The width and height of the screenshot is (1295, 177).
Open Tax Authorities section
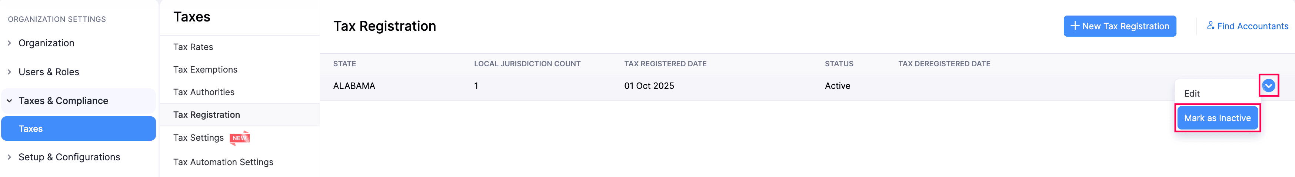[204, 92]
